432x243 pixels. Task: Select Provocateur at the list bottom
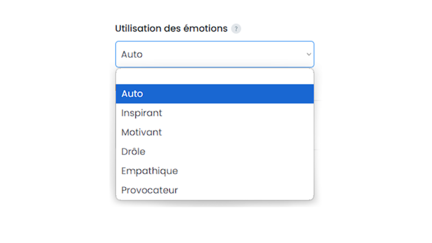(x=215, y=190)
